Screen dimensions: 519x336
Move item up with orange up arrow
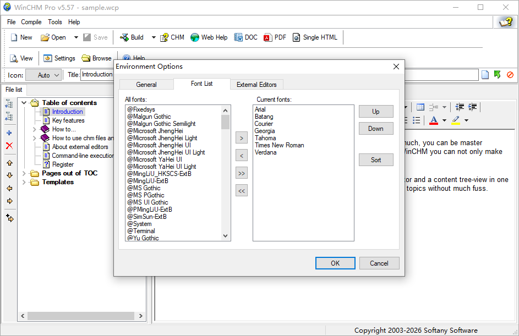click(9, 163)
